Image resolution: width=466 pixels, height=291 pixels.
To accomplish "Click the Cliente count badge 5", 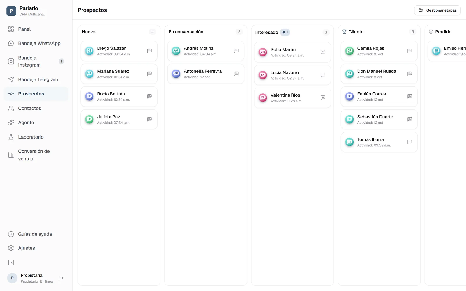I will 412,32.
